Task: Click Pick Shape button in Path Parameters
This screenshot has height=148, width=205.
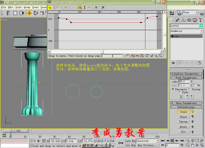Action: point(181,97)
